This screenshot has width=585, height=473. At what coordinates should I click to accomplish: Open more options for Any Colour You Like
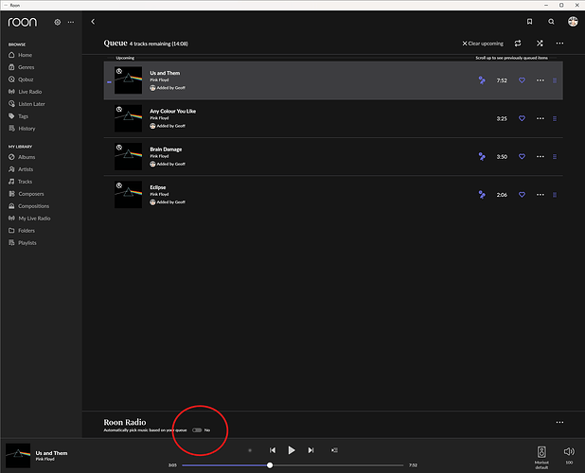coord(541,118)
